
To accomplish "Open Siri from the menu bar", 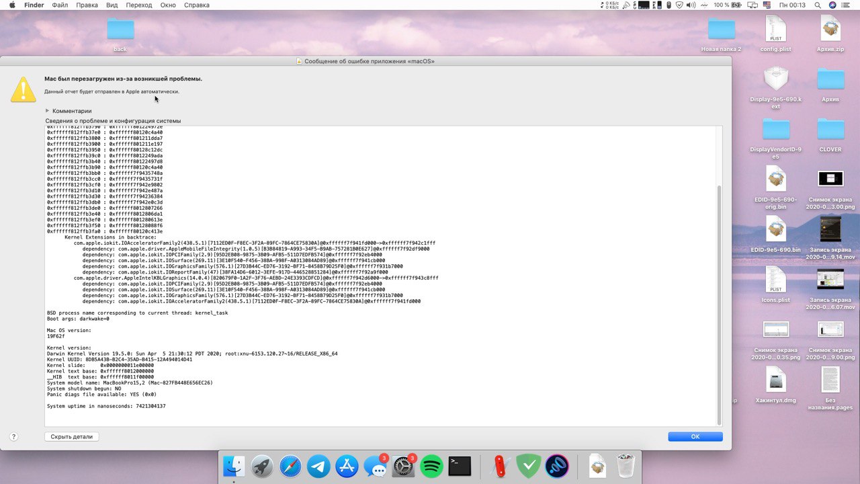I will point(833,5).
